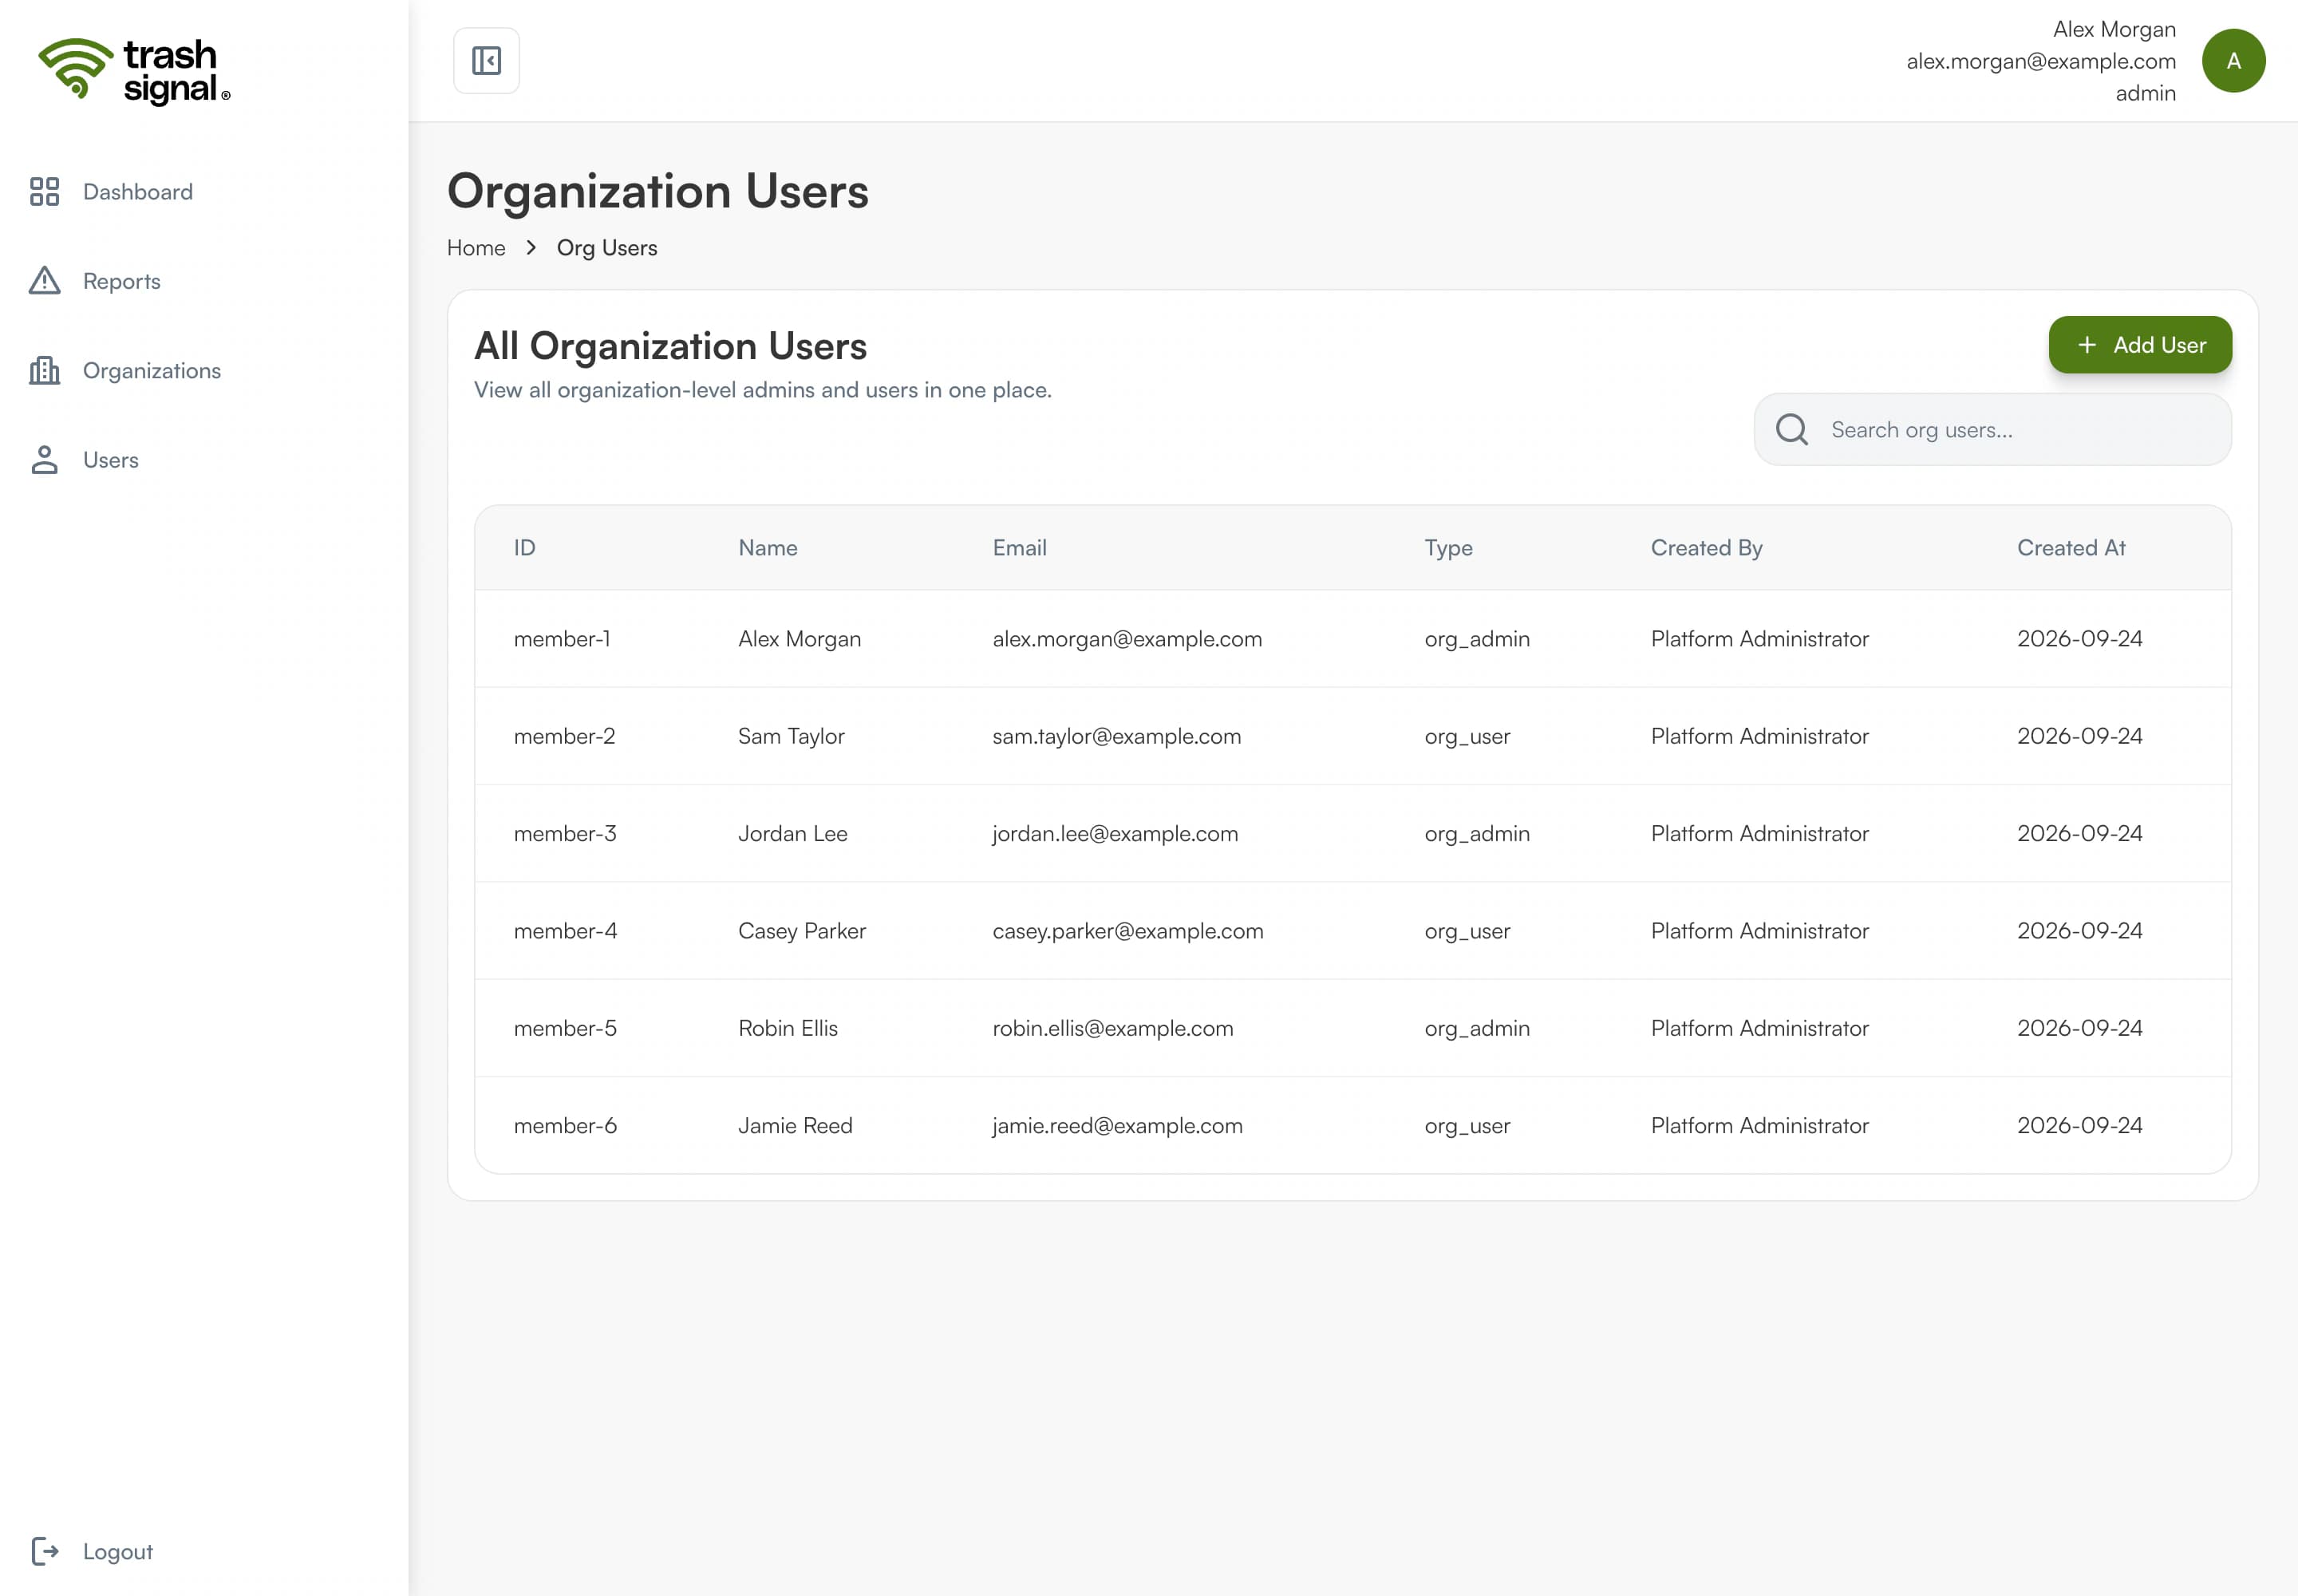Click the search magnifier icon

coord(1791,430)
